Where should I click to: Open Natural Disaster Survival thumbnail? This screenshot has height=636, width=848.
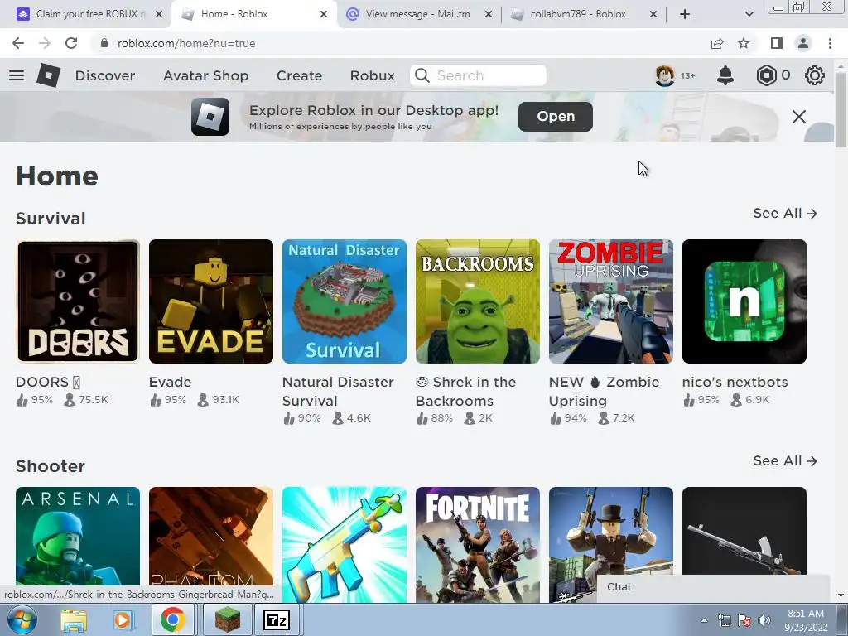tap(344, 301)
